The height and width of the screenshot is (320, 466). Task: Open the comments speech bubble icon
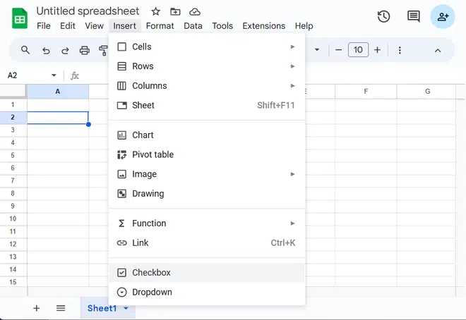click(414, 16)
